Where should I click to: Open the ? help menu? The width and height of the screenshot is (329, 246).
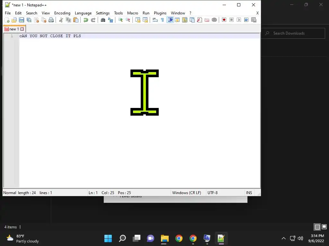[190, 13]
